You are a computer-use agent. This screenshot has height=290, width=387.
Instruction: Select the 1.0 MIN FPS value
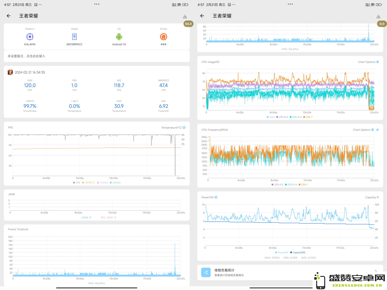(74, 85)
